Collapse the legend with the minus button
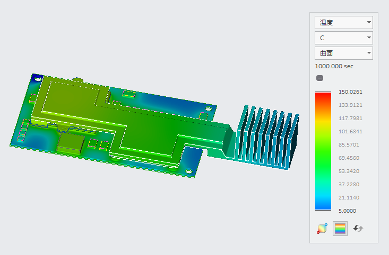The image size is (389, 255). point(319,78)
